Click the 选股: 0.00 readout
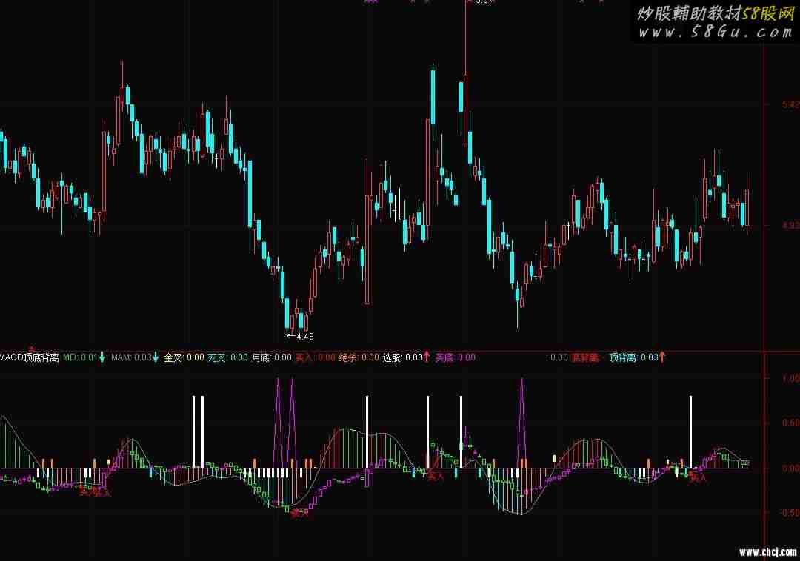The width and height of the screenshot is (800, 561). (x=403, y=357)
